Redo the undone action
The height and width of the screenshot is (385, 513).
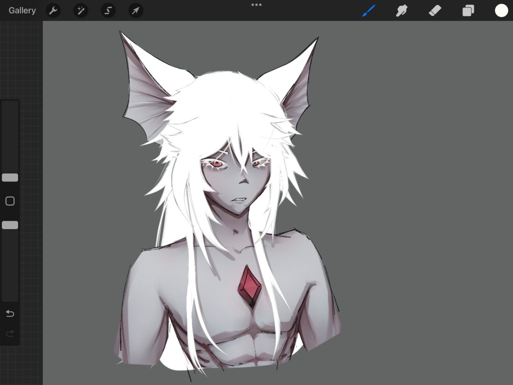(x=10, y=333)
